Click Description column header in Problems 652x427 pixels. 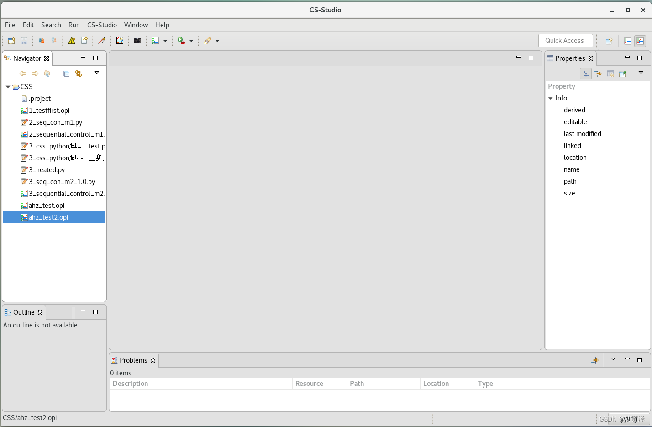tap(201, 384)
